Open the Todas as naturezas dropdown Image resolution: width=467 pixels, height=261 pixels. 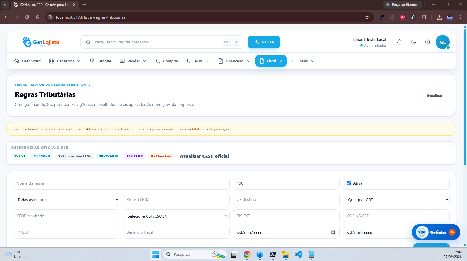click(x=66, y=199)
